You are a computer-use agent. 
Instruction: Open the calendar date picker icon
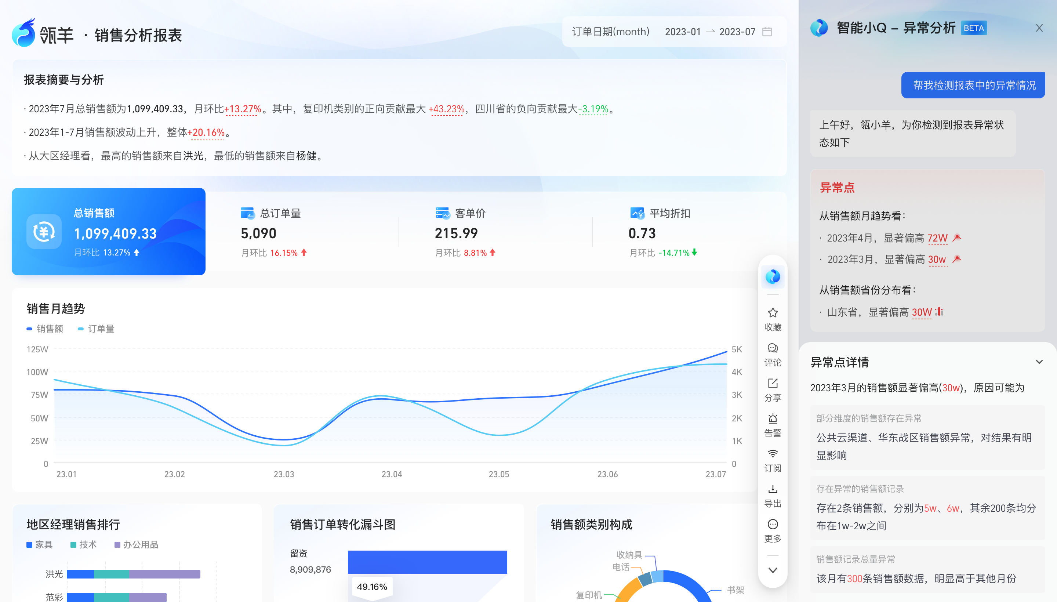click(x=767, y=32)
